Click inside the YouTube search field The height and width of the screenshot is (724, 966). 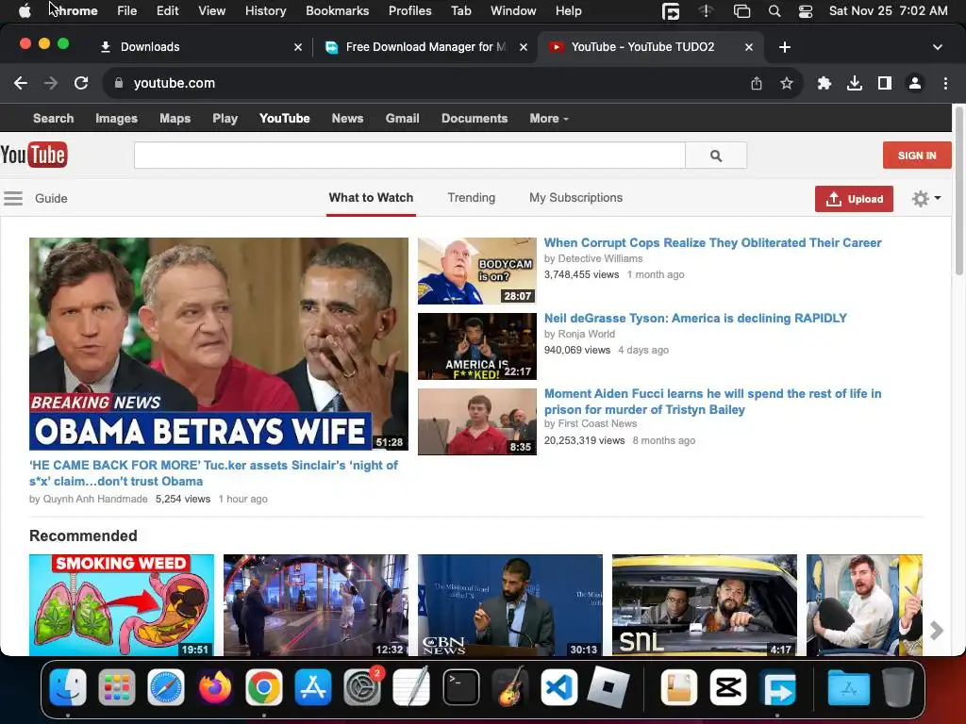(409, 156)
